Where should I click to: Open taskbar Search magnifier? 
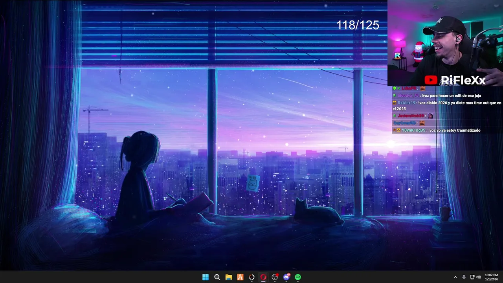pyautogui.click(x=217, y=277)
